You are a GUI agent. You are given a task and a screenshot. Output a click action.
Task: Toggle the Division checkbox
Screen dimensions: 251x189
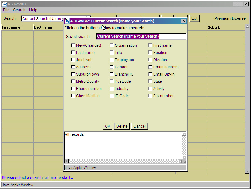click(x=150, y=60)
